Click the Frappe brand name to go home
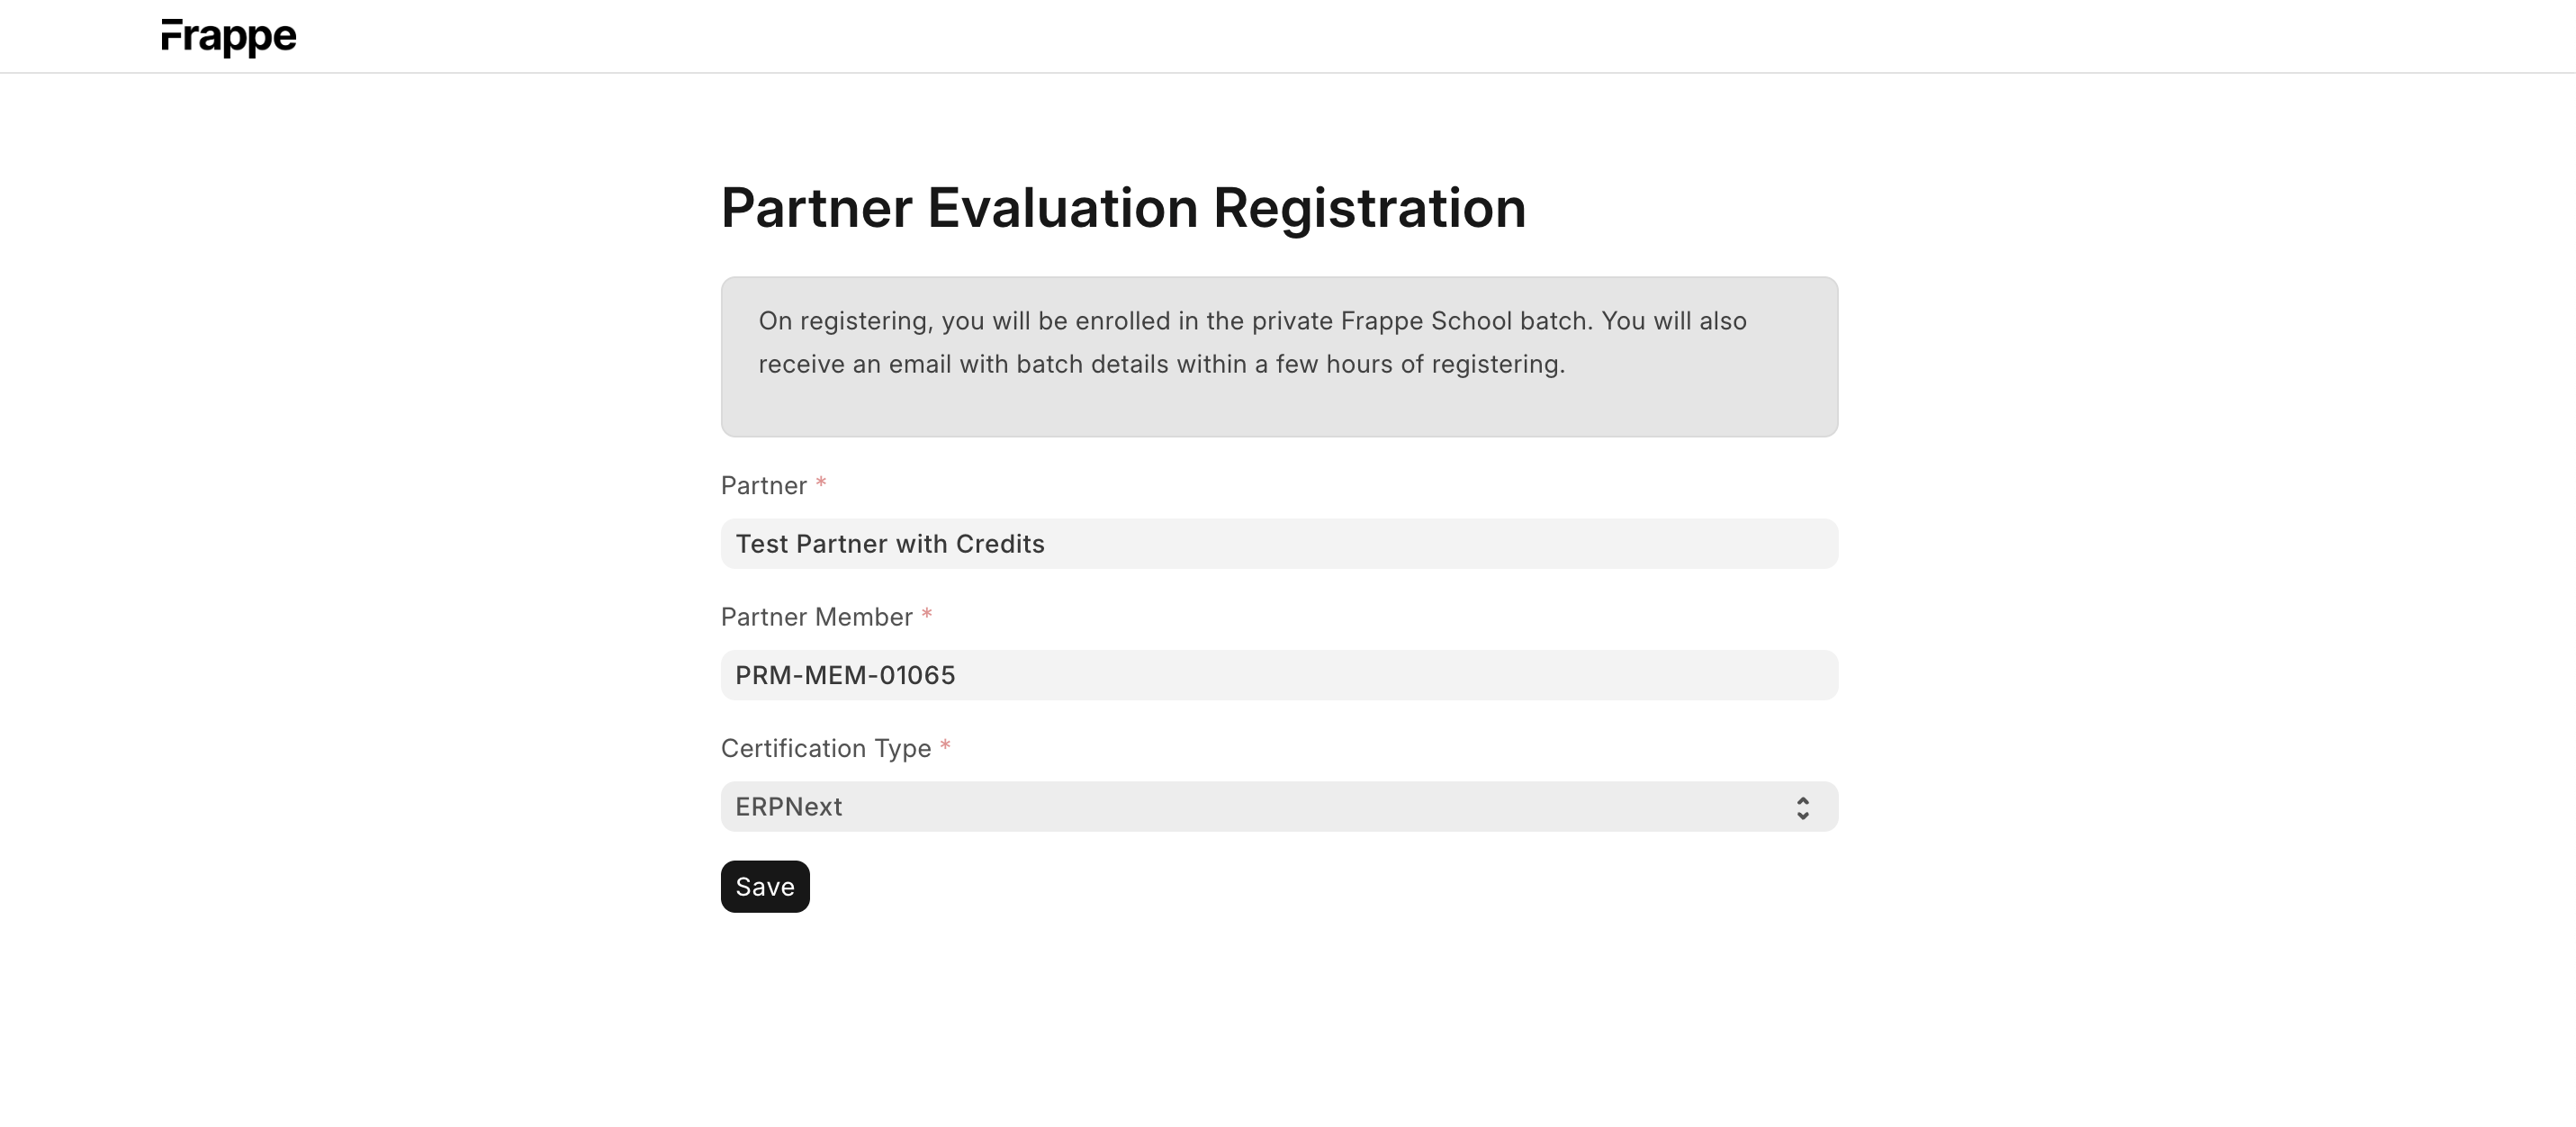Screen dimensions: 2576x1127 click(228, 36)
